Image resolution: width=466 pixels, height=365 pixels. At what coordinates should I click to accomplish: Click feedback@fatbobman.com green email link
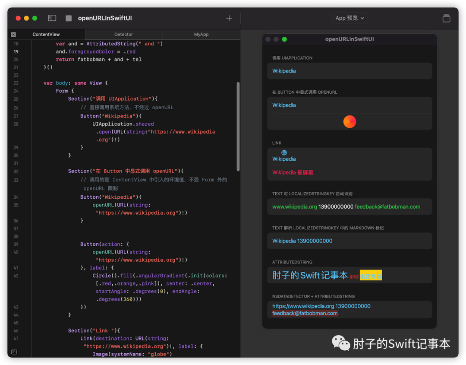point(387,207)
